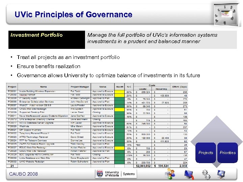Click project manager Robin Sutherland

coord(79,161)
